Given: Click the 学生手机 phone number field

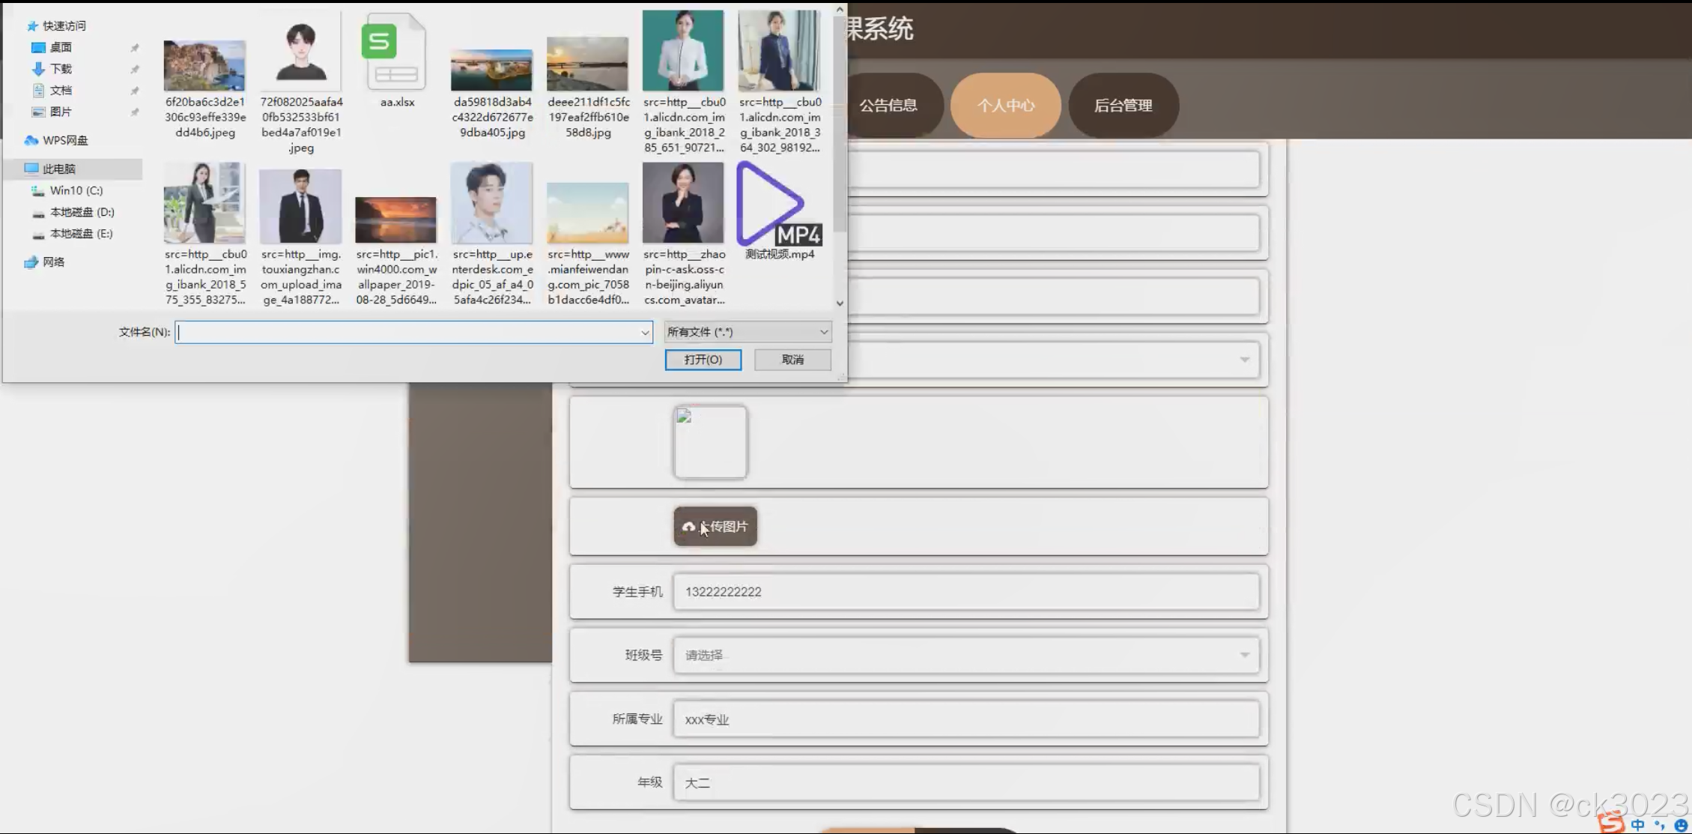Looking at the screenshot, I should pos(965,592).
